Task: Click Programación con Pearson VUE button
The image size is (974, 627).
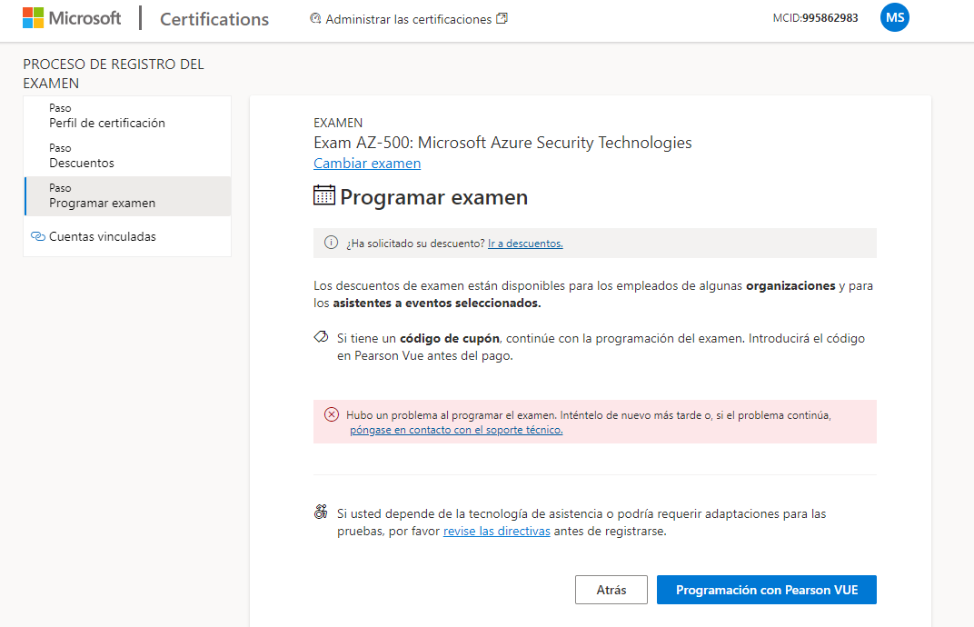Action: click(x=767, y=590)
